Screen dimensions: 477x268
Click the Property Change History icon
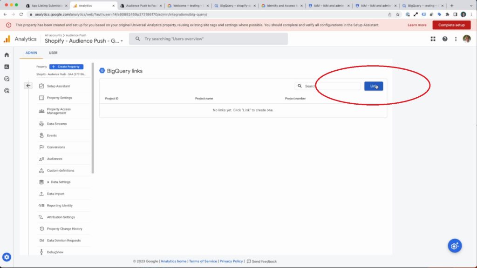coord(41,229)
